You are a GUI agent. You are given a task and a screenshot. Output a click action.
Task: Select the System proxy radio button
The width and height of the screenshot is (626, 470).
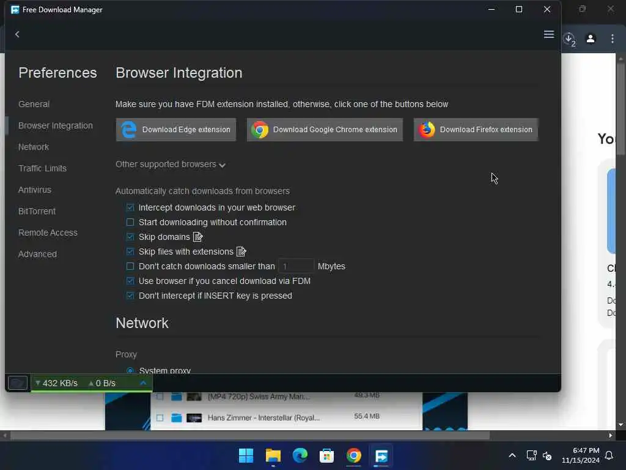[x=130, y=370]
